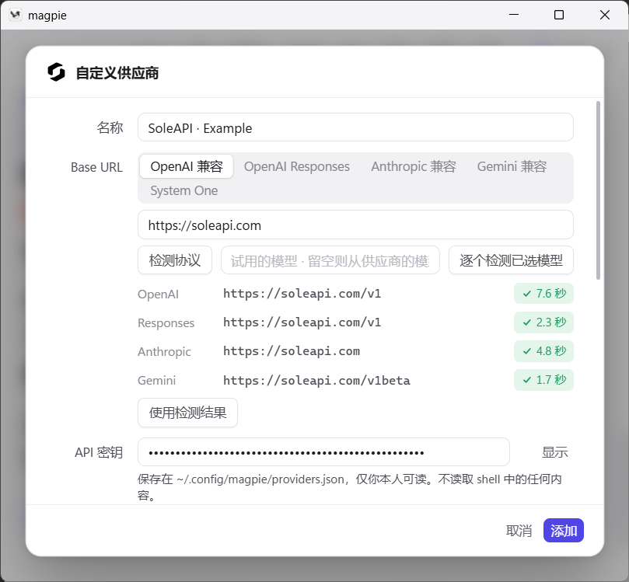The image size is (629, 582).
Task: Select the System One tab
Action: [184, 190]
